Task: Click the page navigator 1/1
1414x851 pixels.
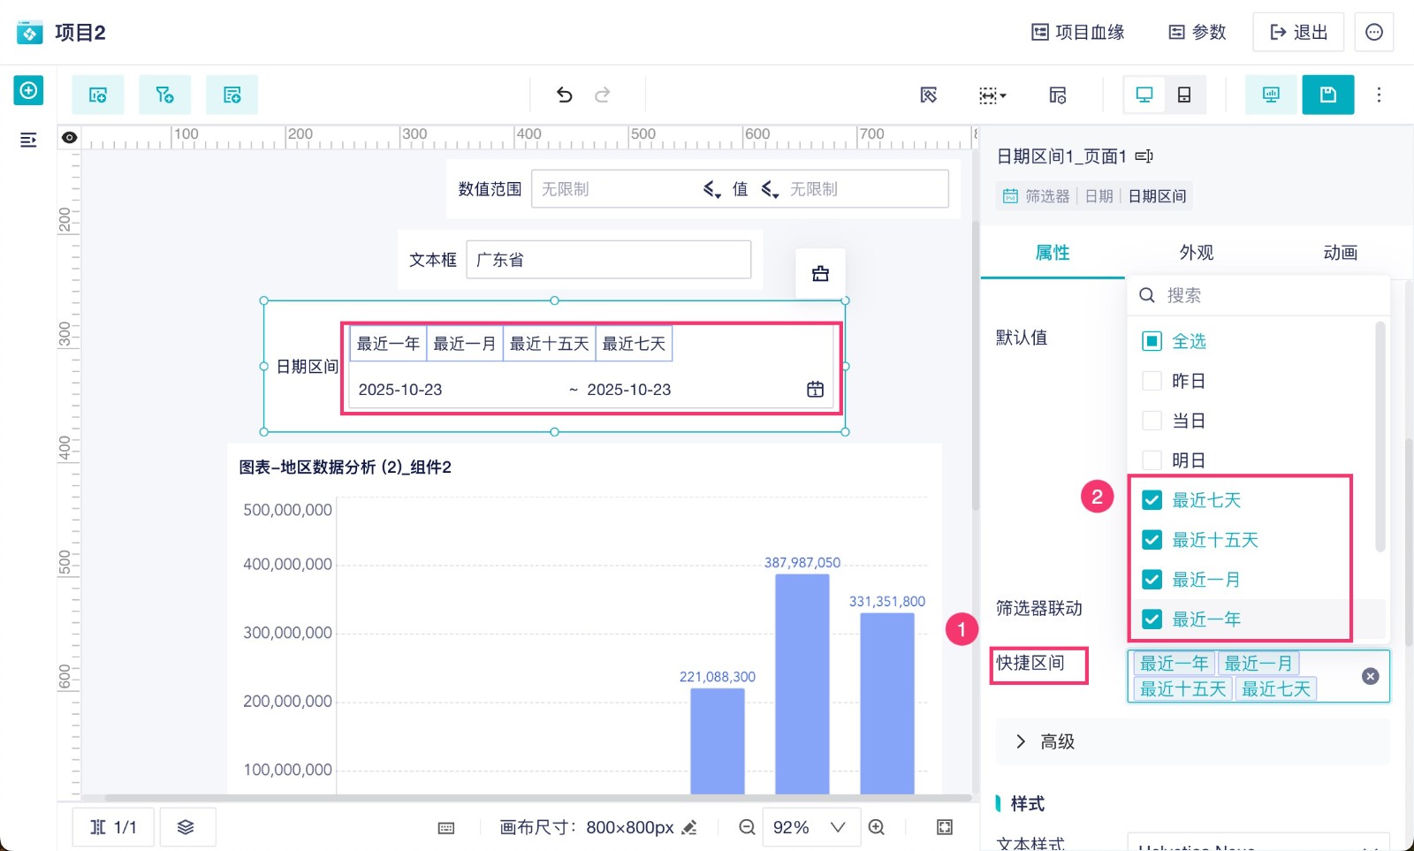Action: [x=113, y=827]
